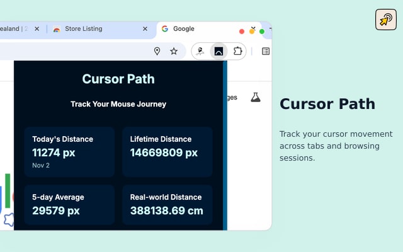Select the Real-world Distance card
Screen dimensions: 403x252
(167, 205)
